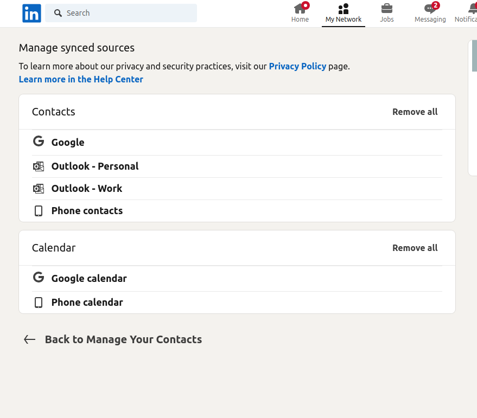Open the Home feed icon
Viewport: 477px width, 418px height.
[x=300, y=9]
